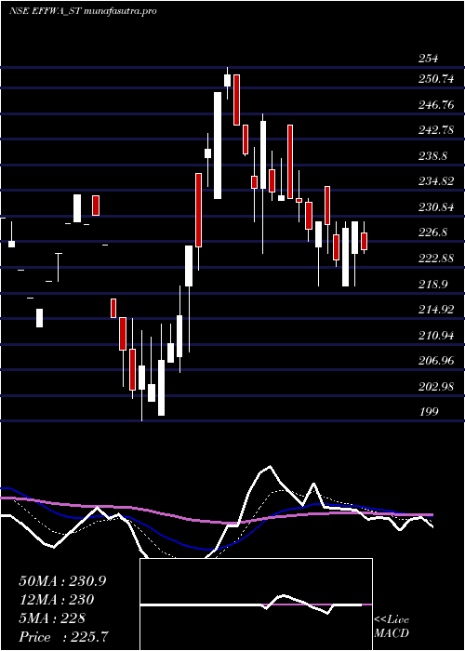Click the '5MA : 228' readout
The width and height of the screenshot is (465, 651).
click(x=52, y=618)
